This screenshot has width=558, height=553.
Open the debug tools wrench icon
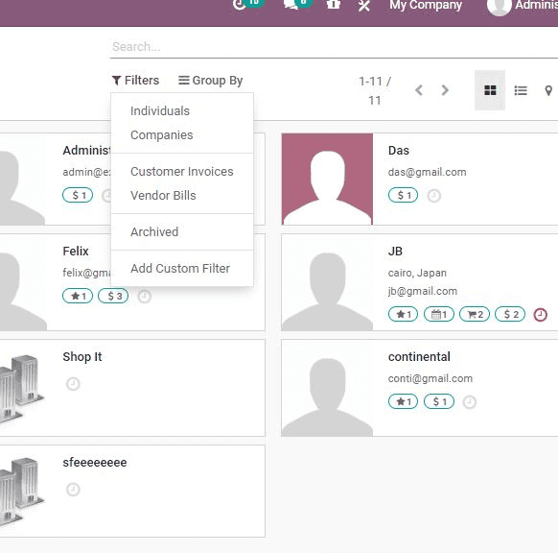[363, 5]
